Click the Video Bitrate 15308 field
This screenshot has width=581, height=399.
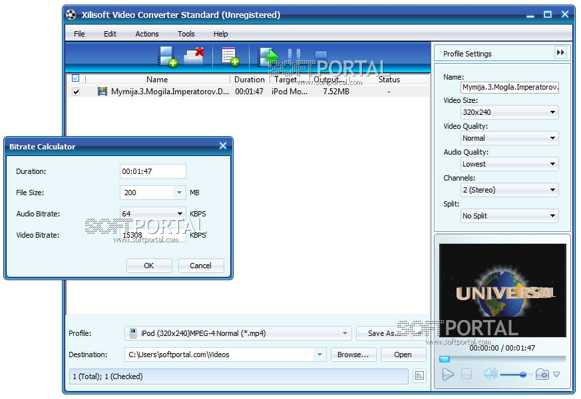point(153,235)
